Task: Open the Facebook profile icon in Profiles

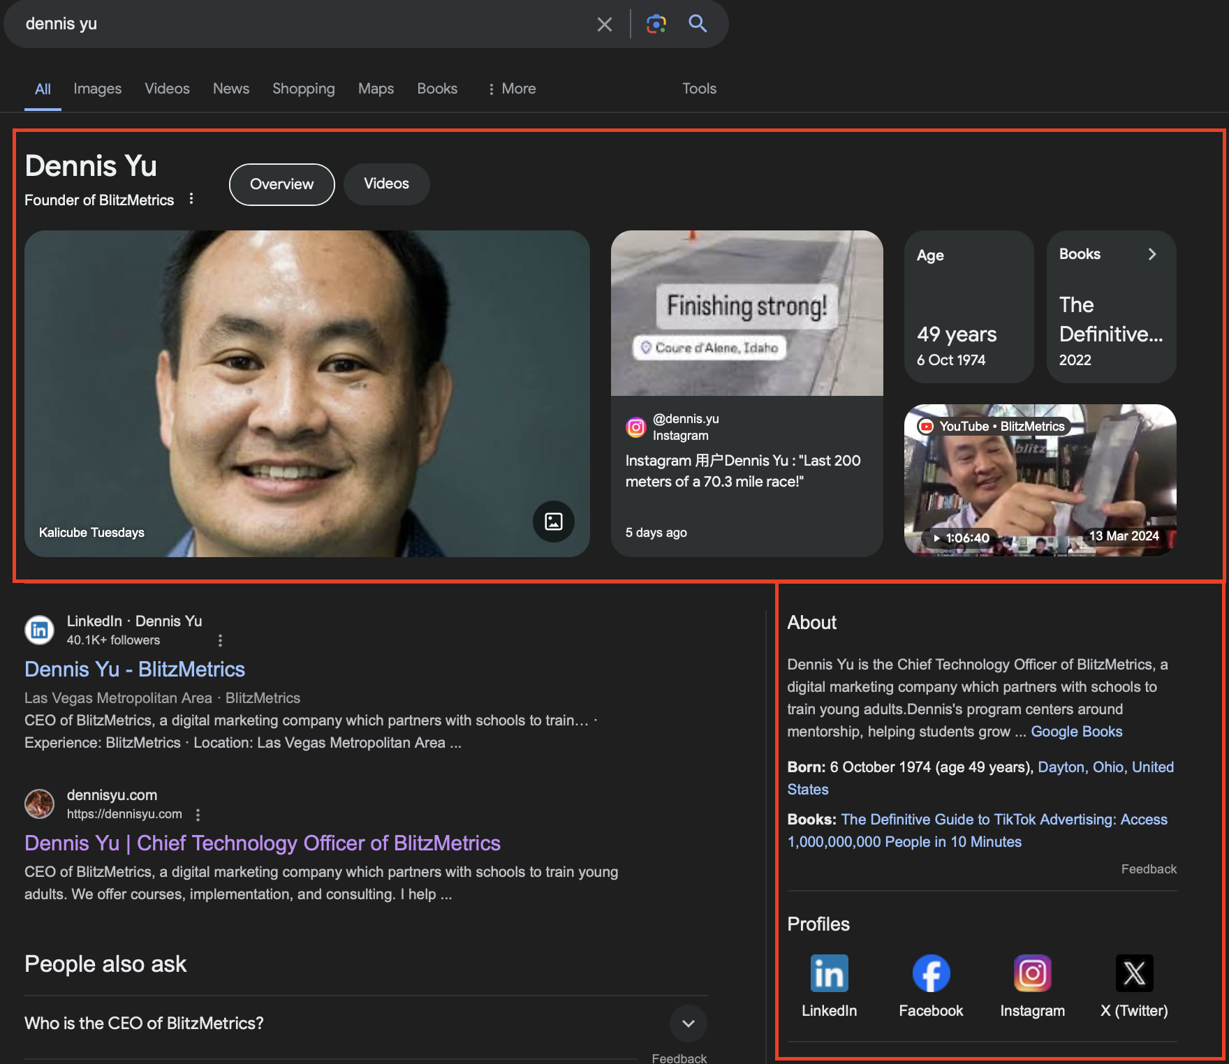Action: click(931, 973)
